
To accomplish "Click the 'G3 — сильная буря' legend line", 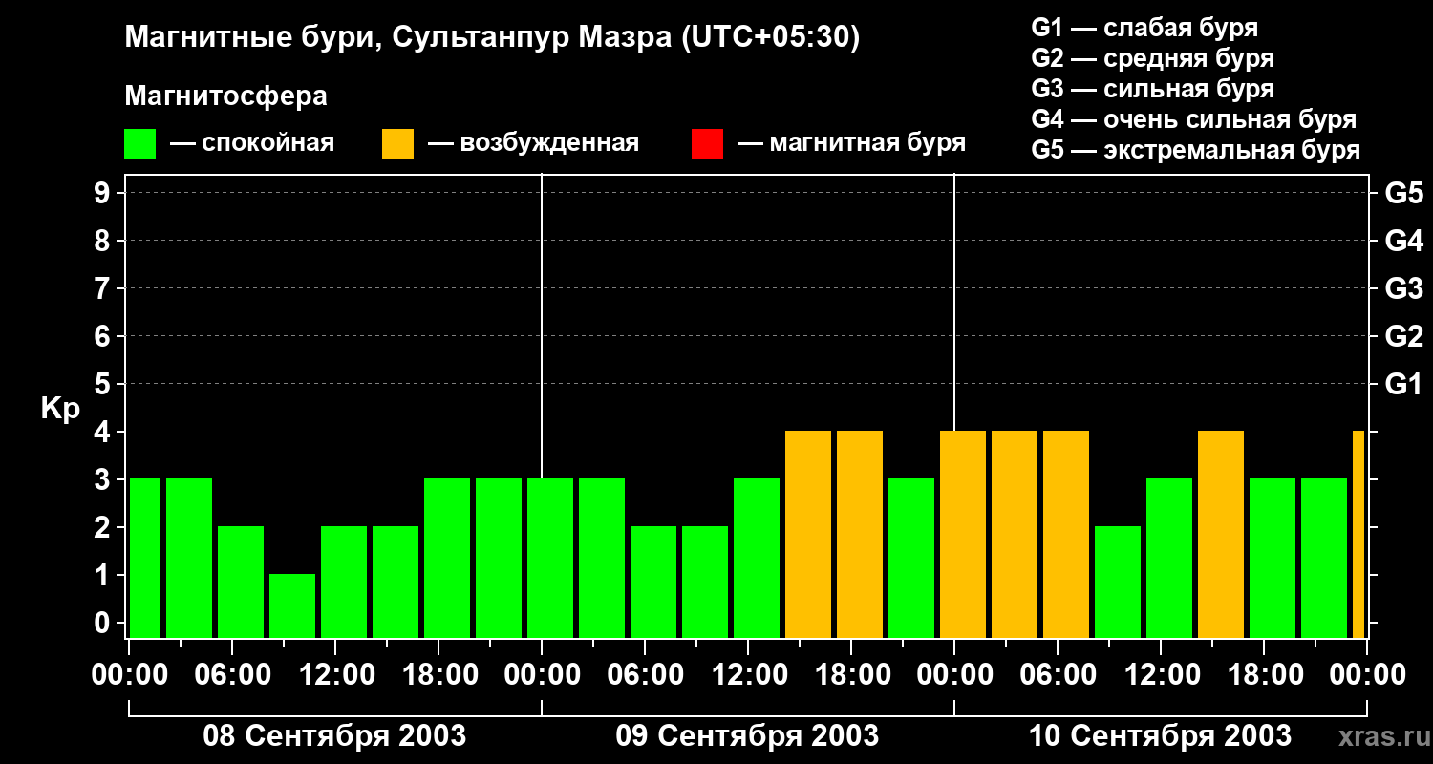I will tap(1153, 89).
